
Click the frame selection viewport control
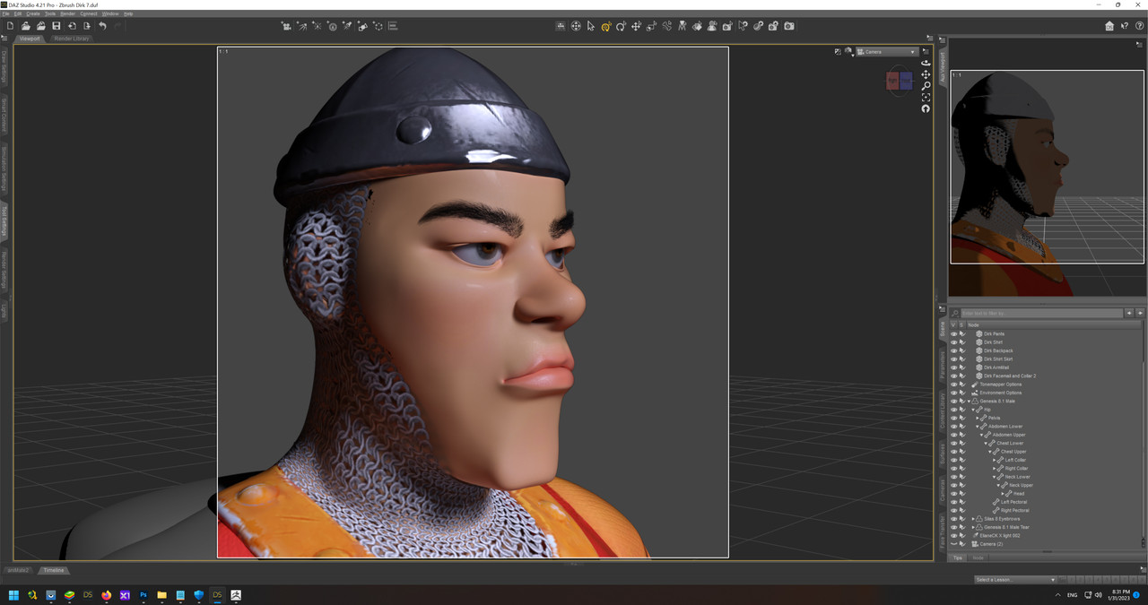pyautogui.click(x=926, y=97)
